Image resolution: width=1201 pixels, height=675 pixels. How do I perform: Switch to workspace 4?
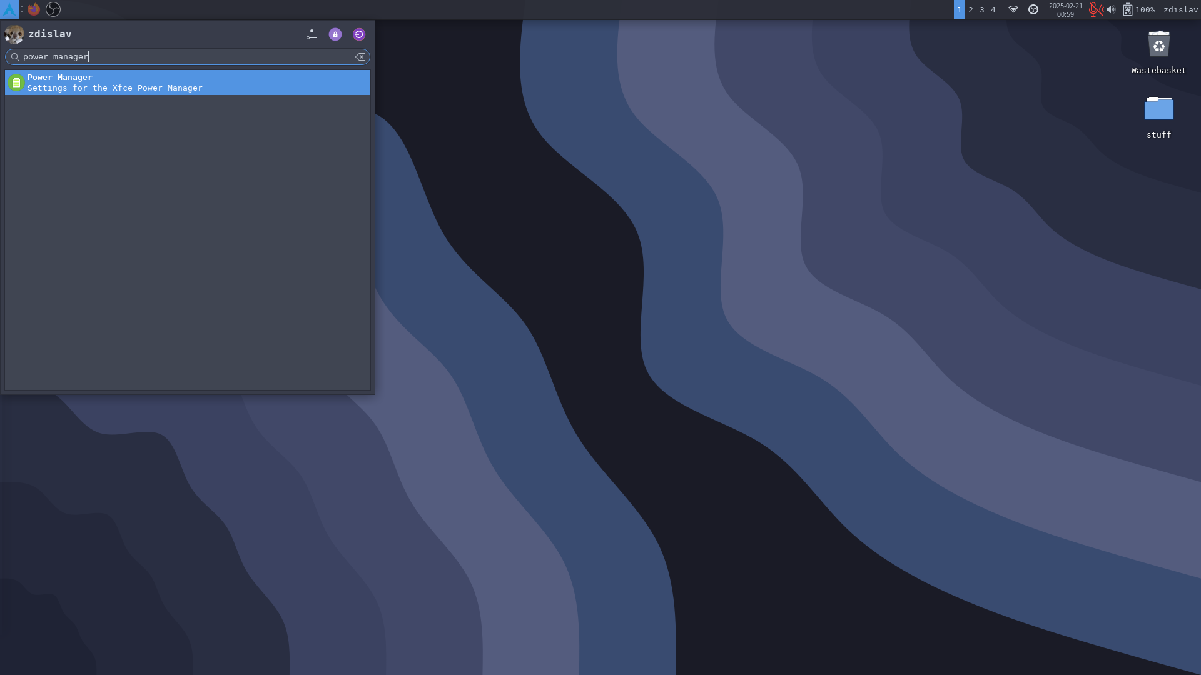[993, 10]
